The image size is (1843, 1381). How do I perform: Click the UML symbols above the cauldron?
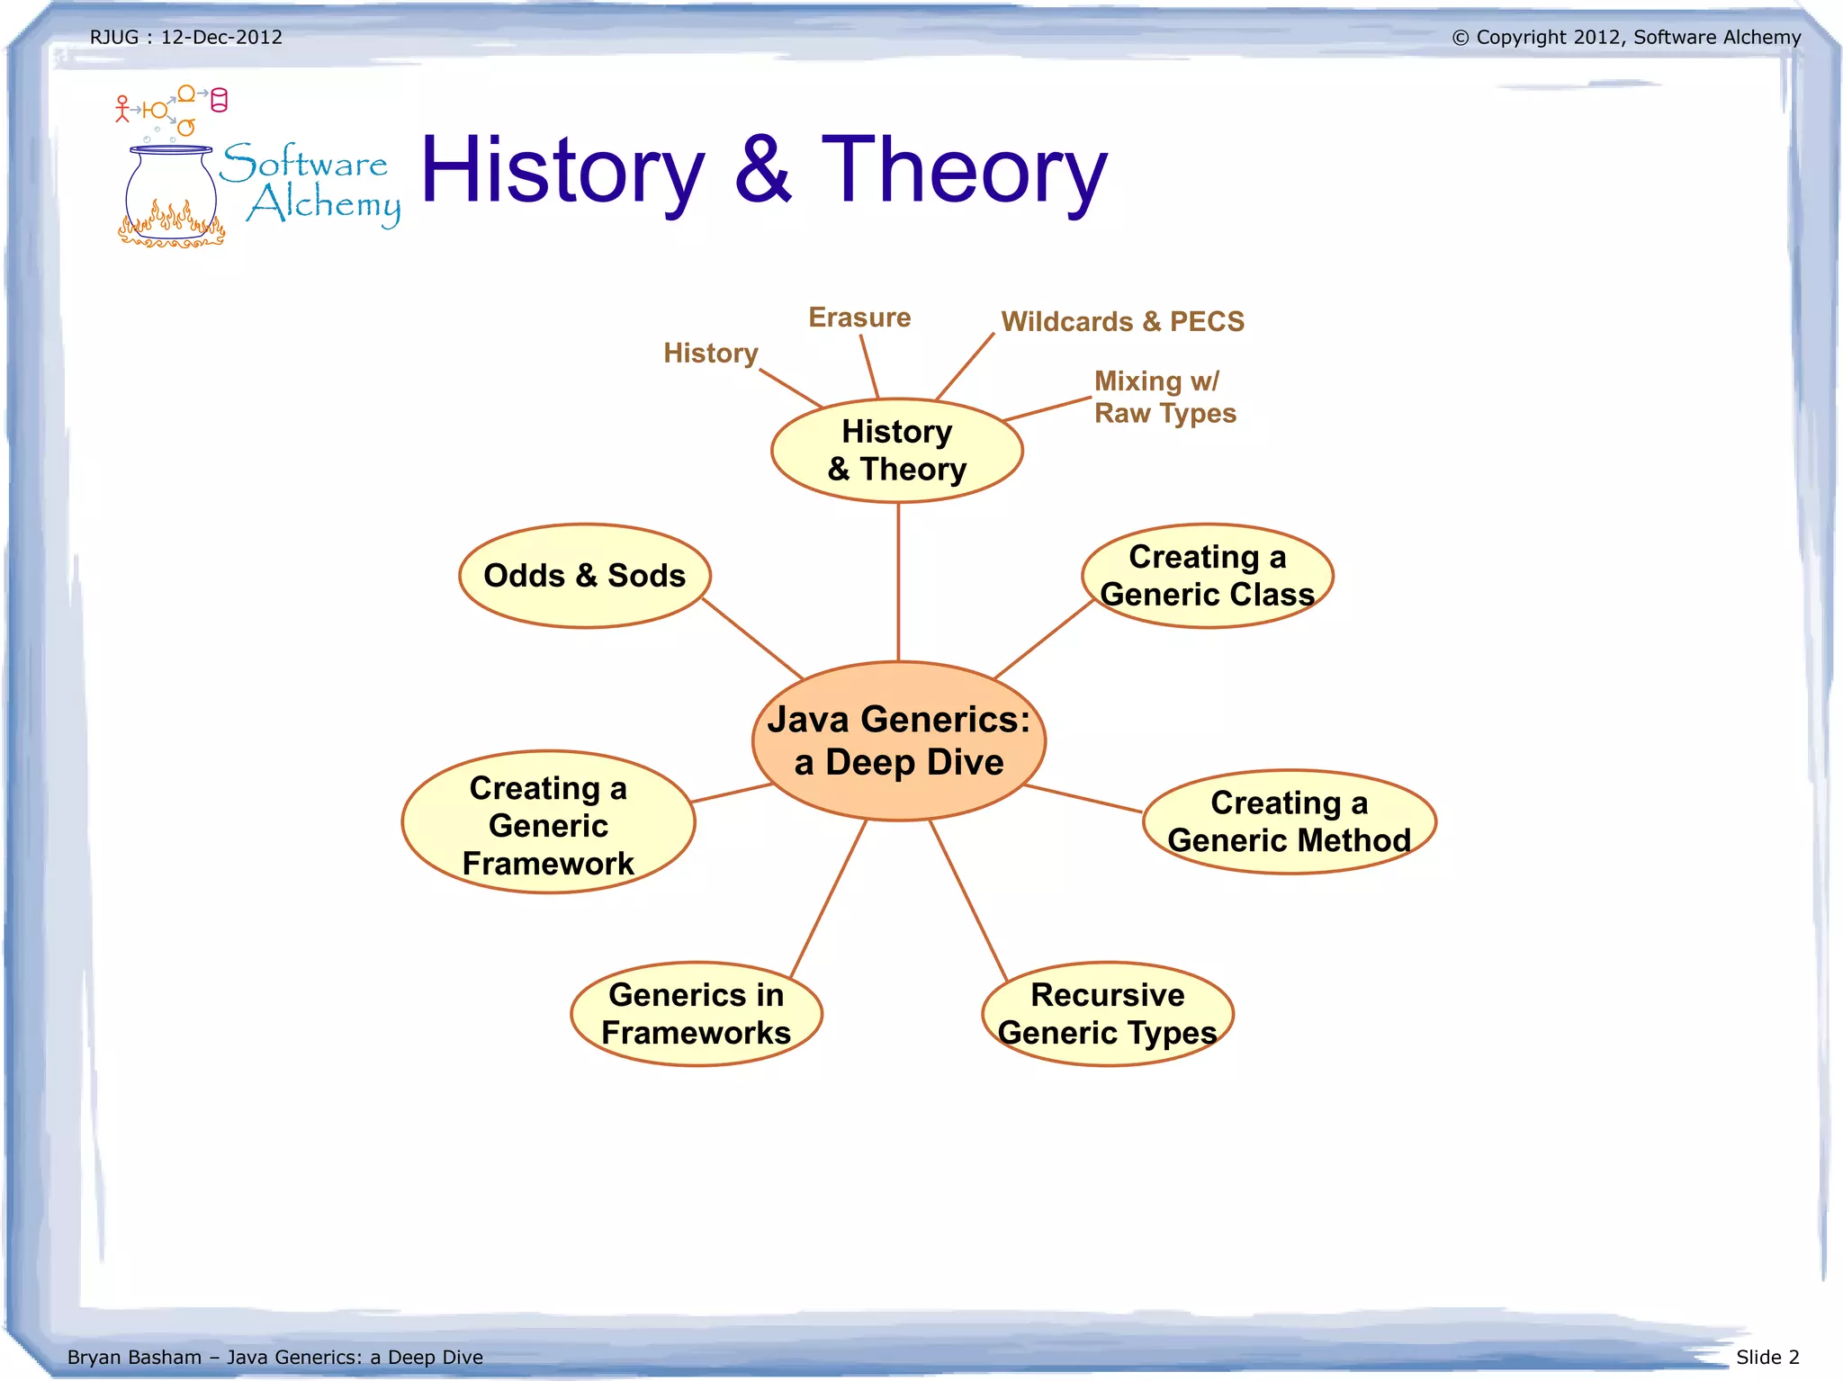[x=171, y=110]
